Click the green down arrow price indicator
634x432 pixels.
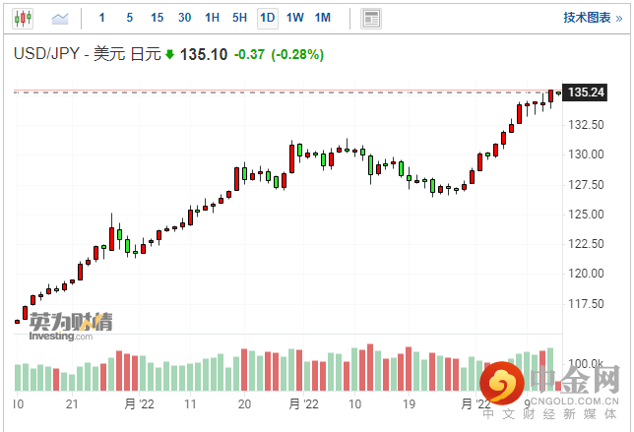[169, 54]
